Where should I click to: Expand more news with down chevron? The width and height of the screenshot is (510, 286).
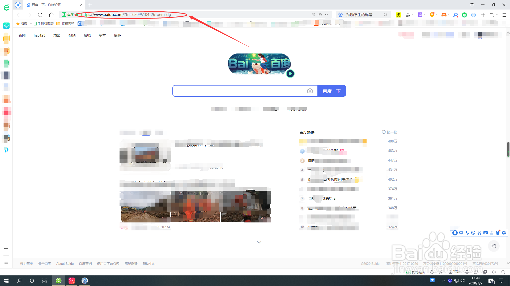coord(259,242)
